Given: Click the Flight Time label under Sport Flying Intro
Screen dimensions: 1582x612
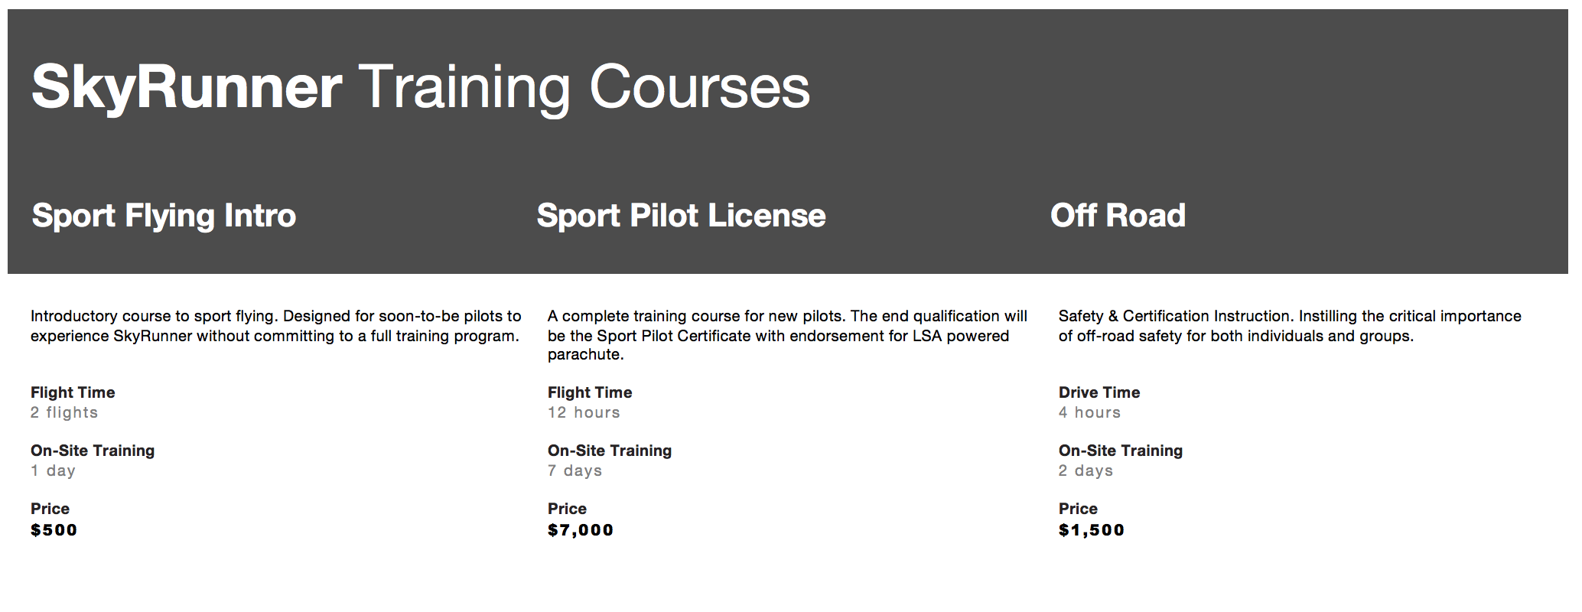Looking at the screenshot, I should click(x=73, y=392).
